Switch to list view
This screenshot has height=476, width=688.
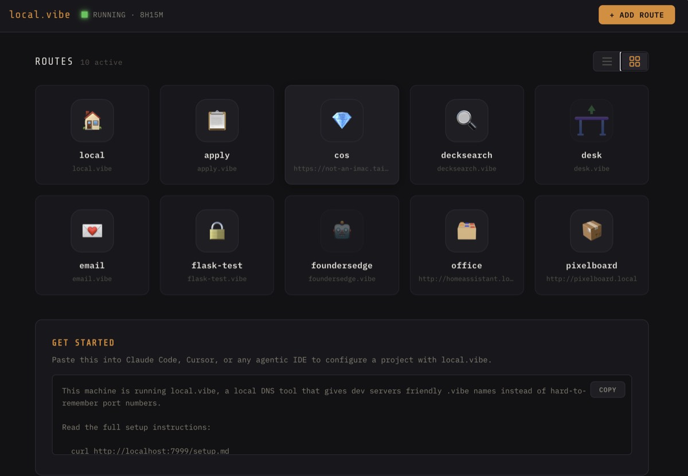607,61
